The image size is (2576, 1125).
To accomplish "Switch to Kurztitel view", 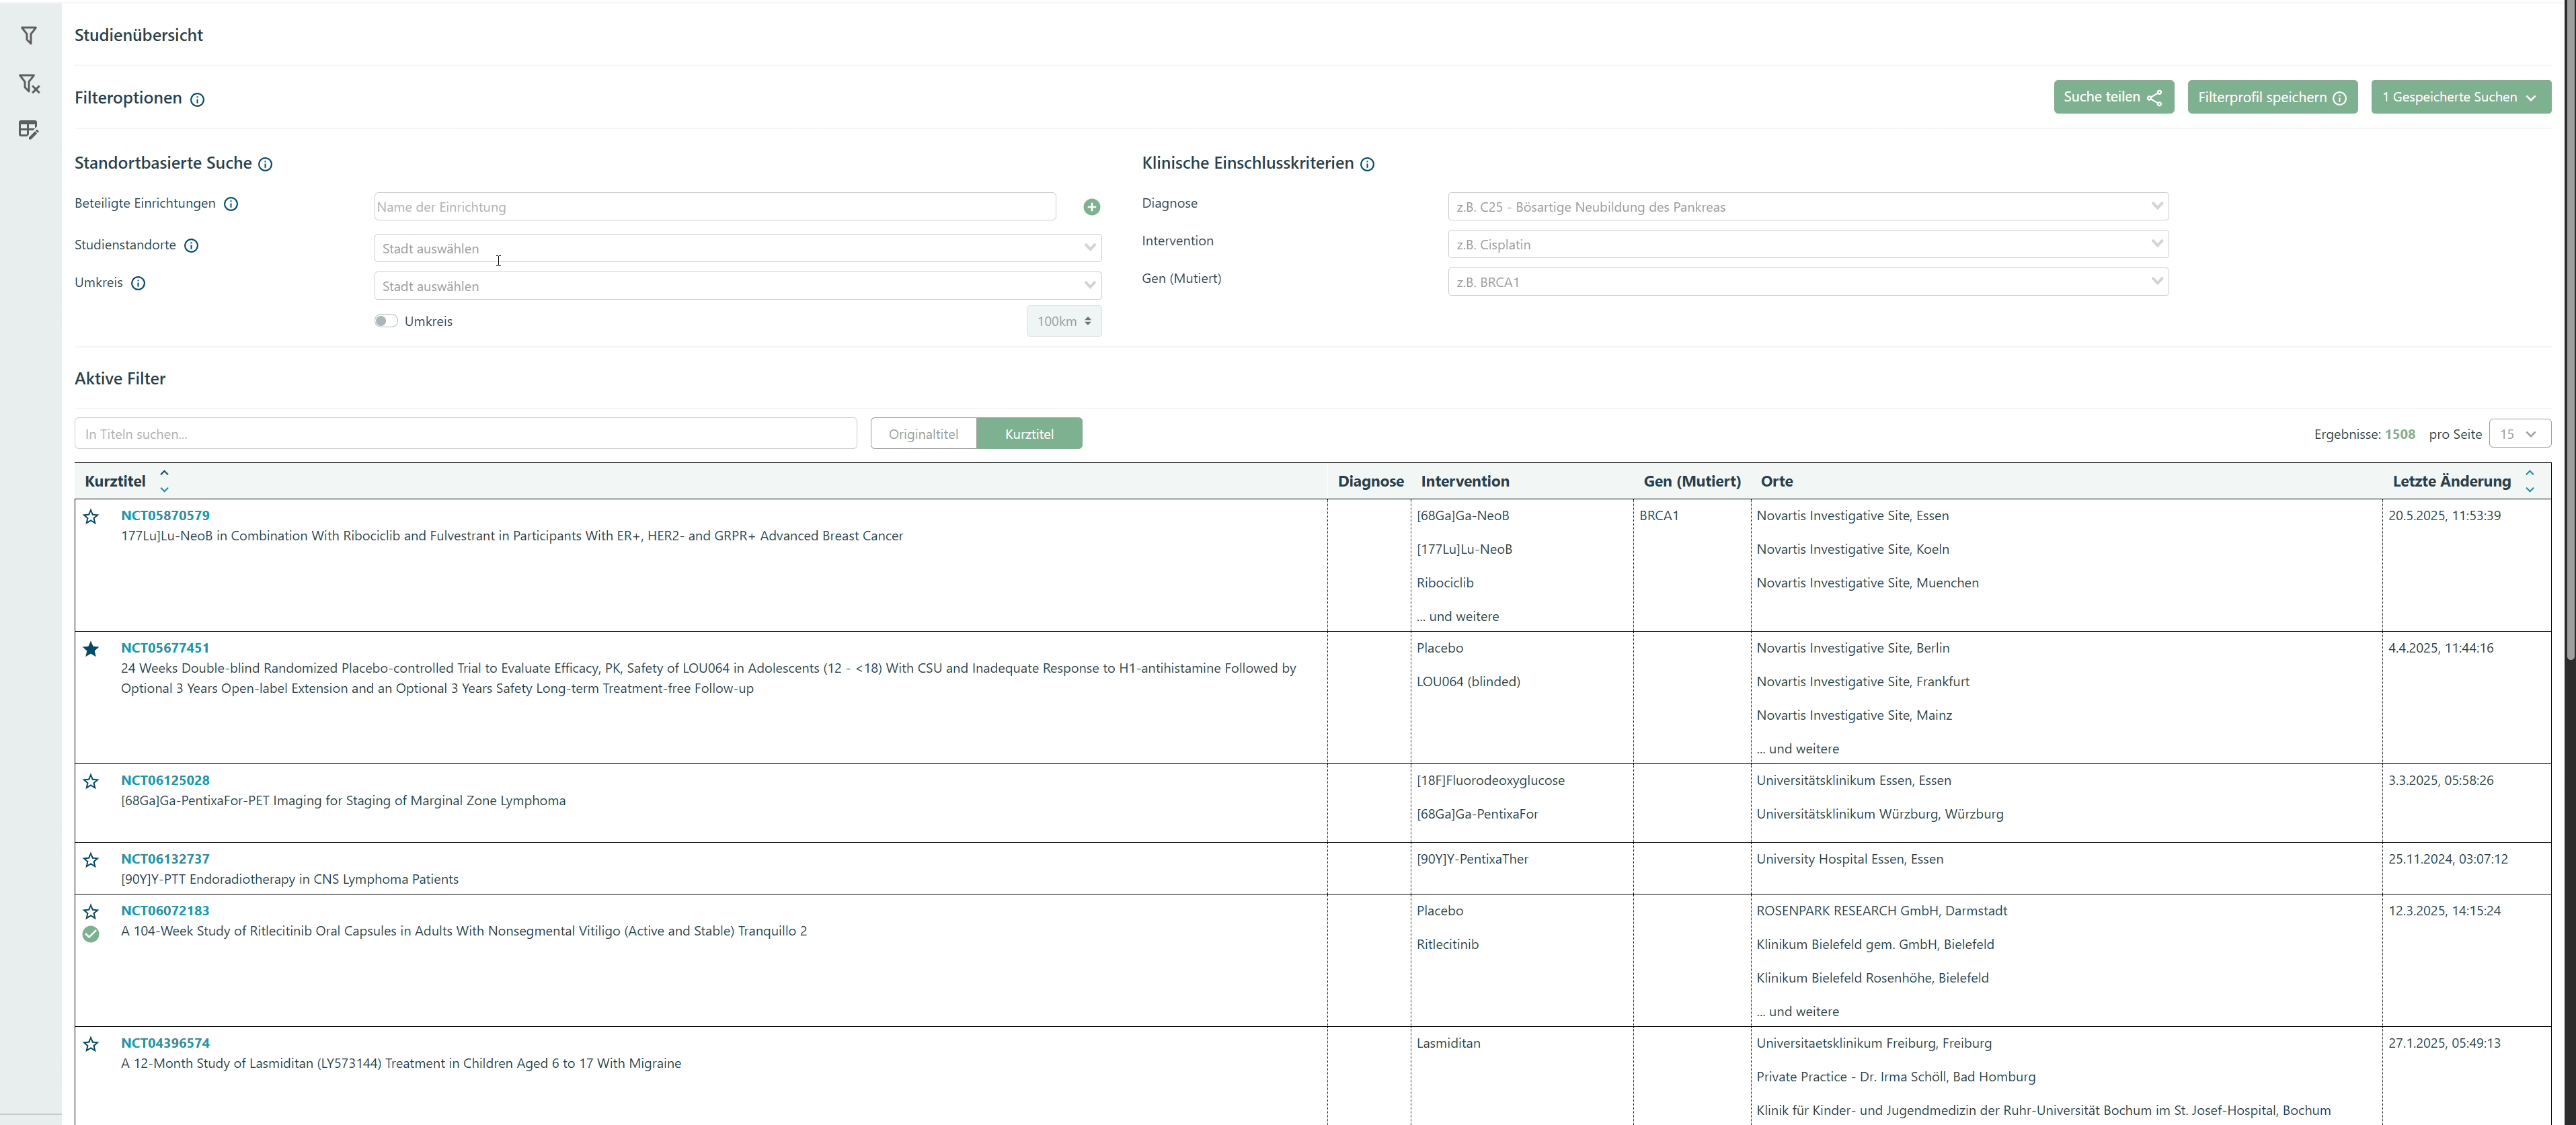I will tap(1029, 433).
